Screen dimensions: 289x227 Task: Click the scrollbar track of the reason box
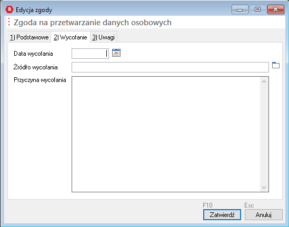(x=264, y=135)
